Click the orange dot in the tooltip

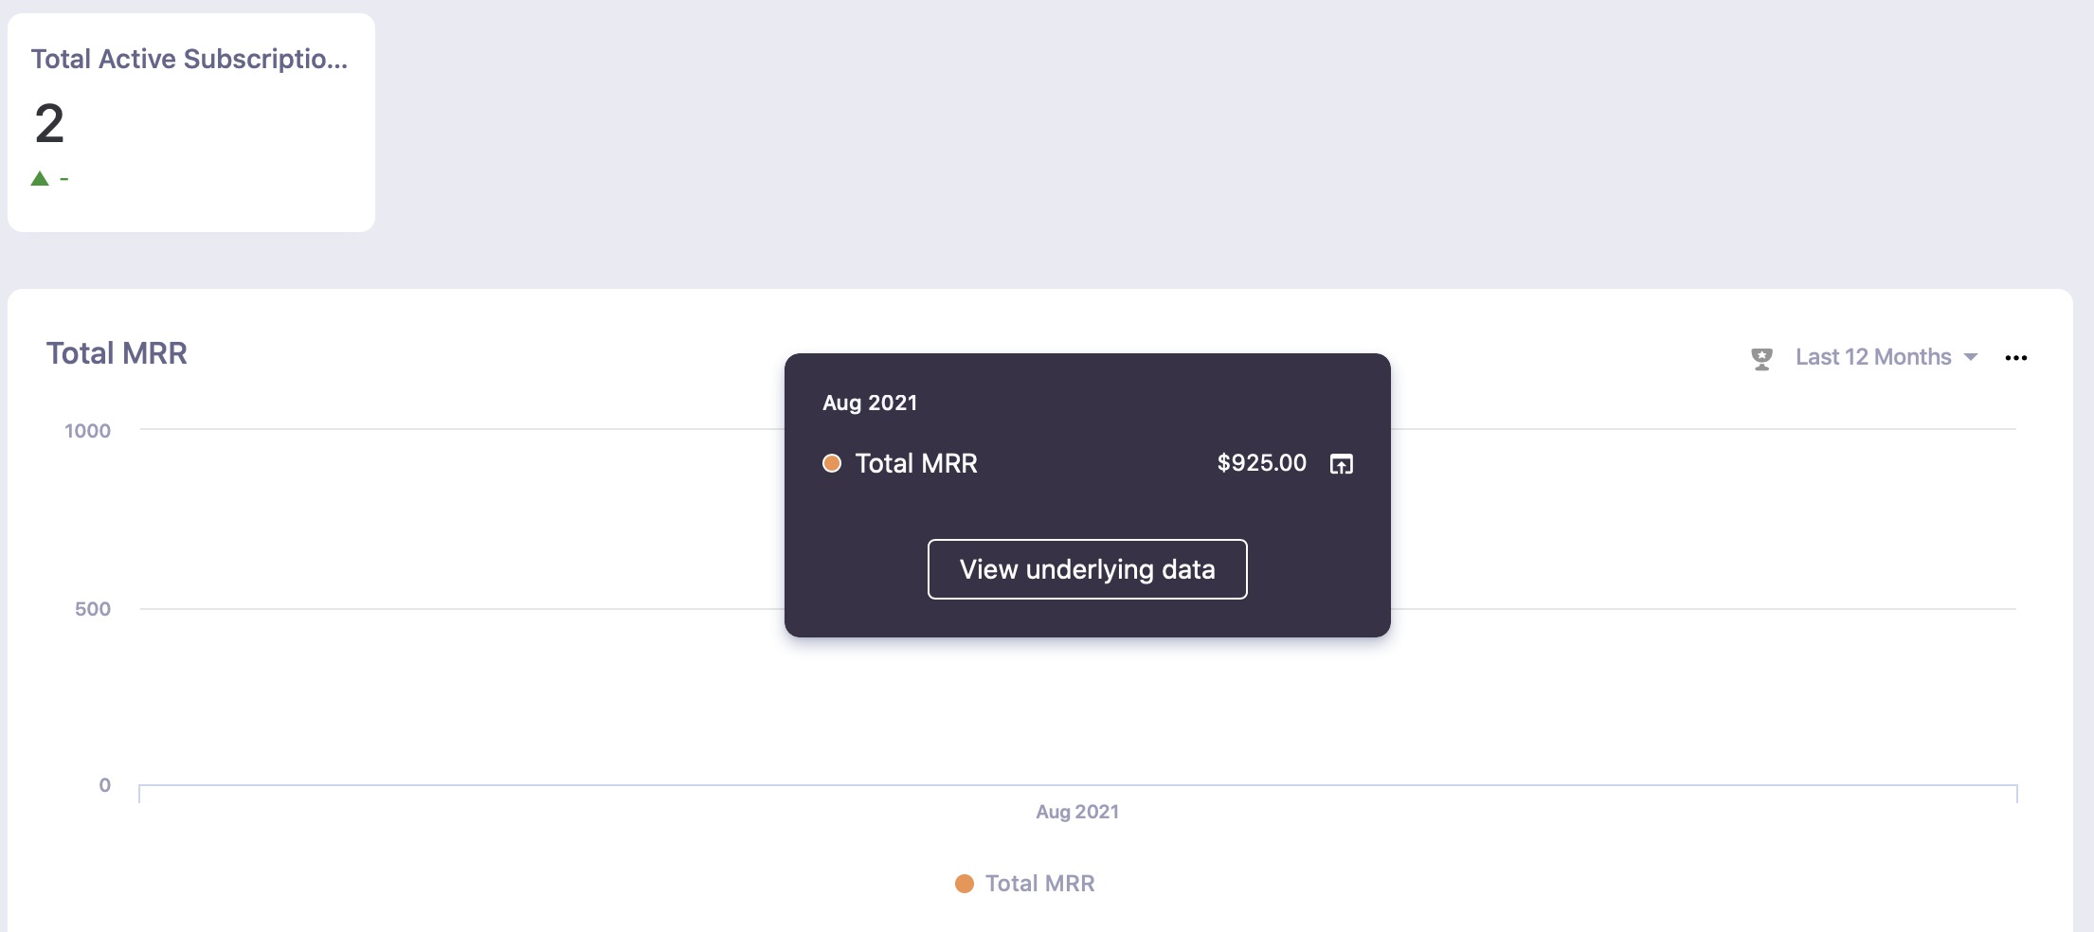(x=832, y=463)
